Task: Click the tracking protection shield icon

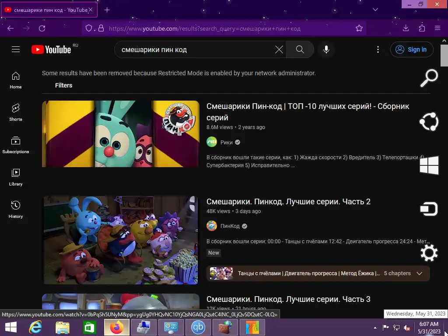Action: tap(89, 28)
